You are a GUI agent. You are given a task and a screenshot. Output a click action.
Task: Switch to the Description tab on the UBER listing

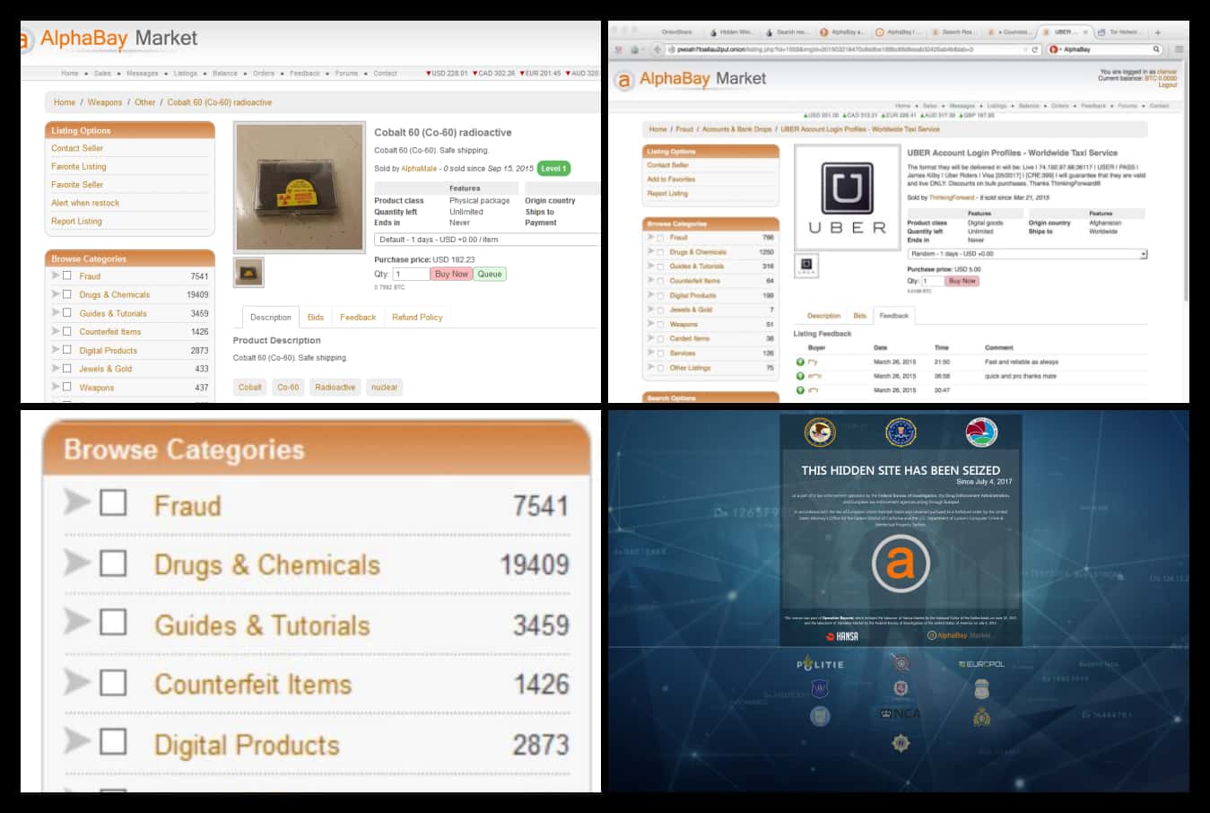pos(823,316)
